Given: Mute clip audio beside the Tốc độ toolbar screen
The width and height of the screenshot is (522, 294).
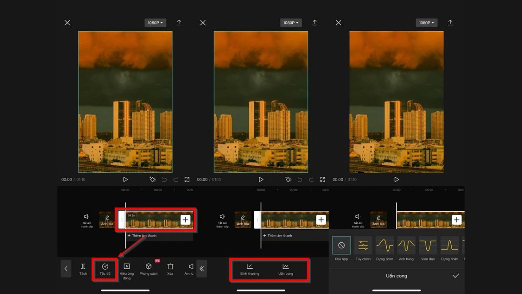Looking at the screenshot, I should [87, 219].
